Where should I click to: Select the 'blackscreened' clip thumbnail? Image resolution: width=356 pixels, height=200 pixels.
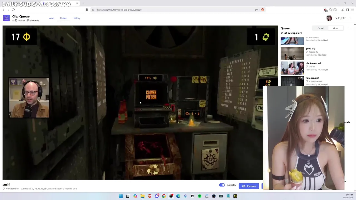click(292, 68)
